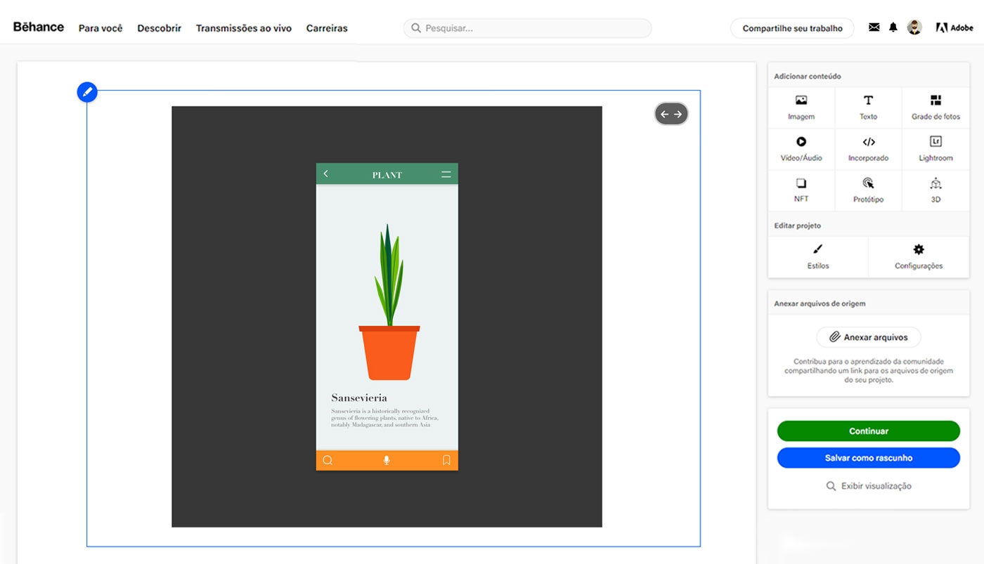984x564 pixels.
Task: Add 3D content to project
Action: (936, 190)
